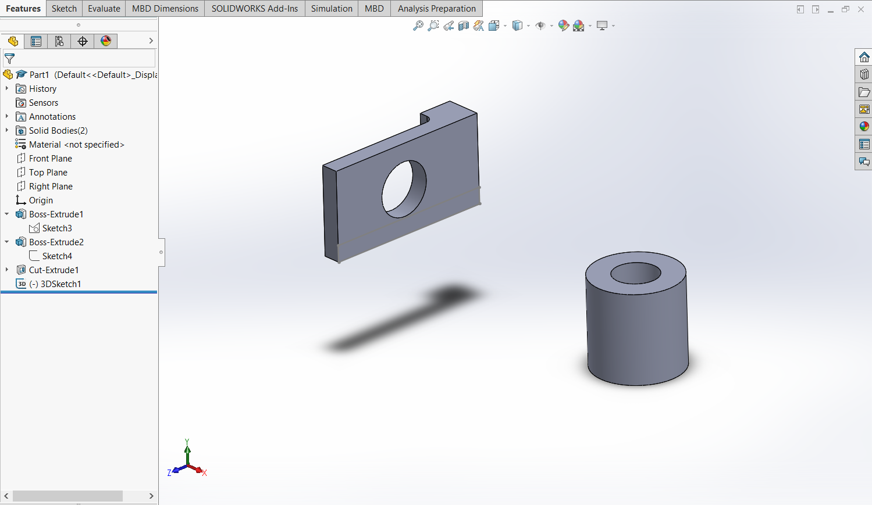Select the Zoom to Fit tool
Viewport: 872px width, 505px height.
(x=418, y=26)
